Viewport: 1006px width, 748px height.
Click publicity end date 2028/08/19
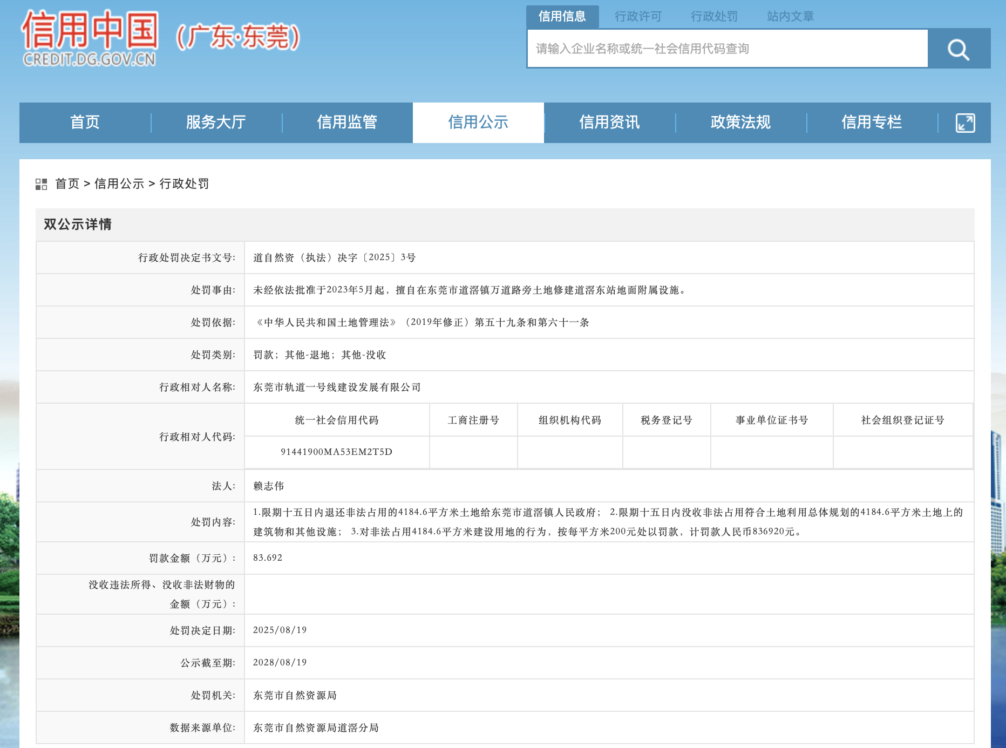click(x=280, y=662)
